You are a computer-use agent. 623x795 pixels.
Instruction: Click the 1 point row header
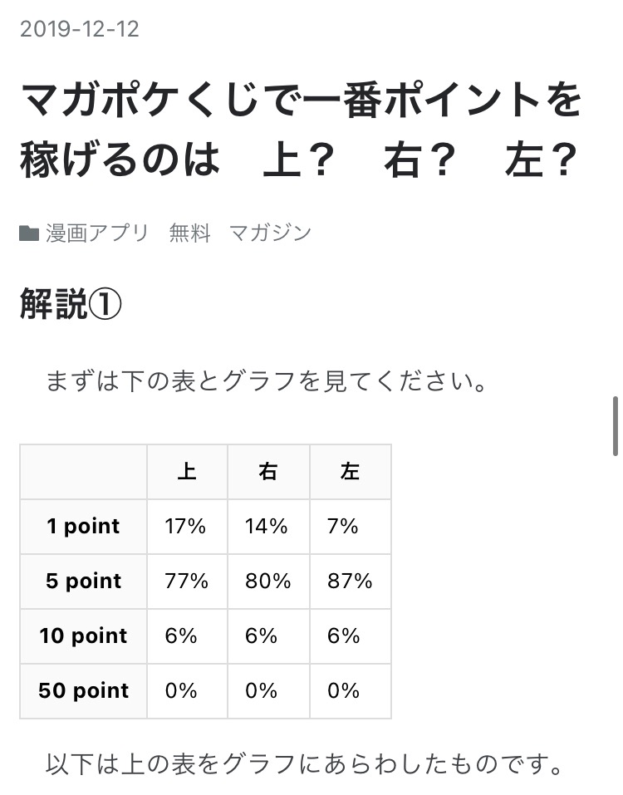[83, 527]
